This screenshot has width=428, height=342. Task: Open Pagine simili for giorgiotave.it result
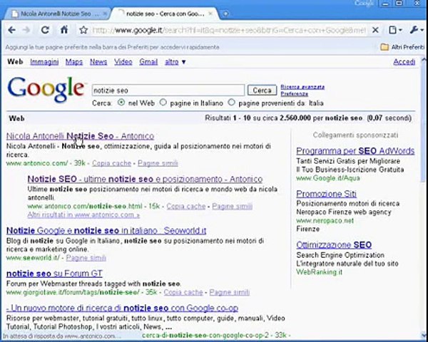pos(229,292)
